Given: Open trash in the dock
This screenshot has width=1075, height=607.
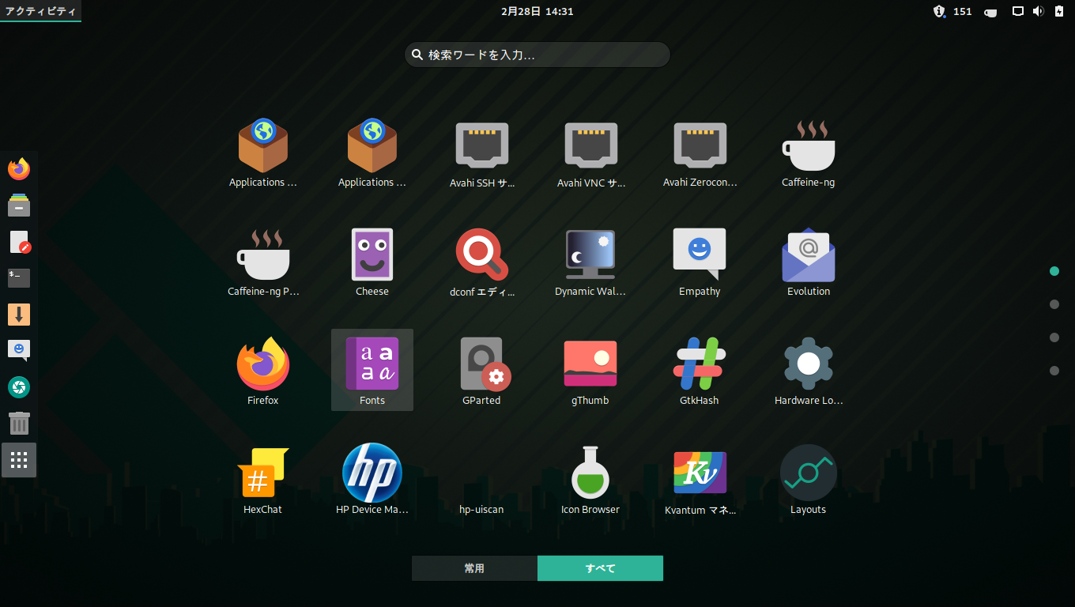Looking at the screenshot, I should (x=19, y=424).
